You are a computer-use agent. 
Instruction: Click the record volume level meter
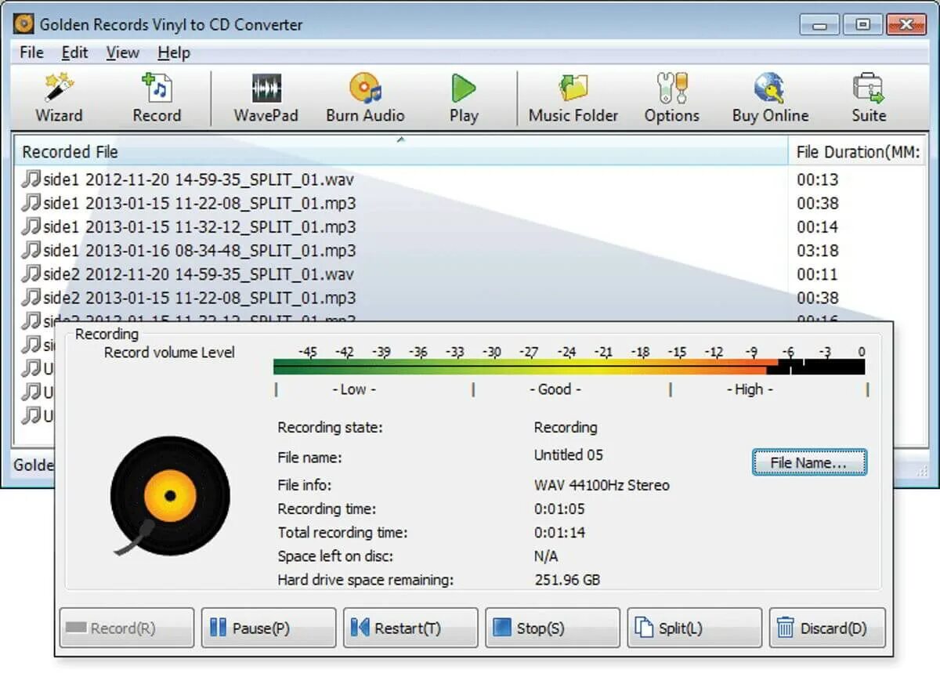[x=569, y=367]
